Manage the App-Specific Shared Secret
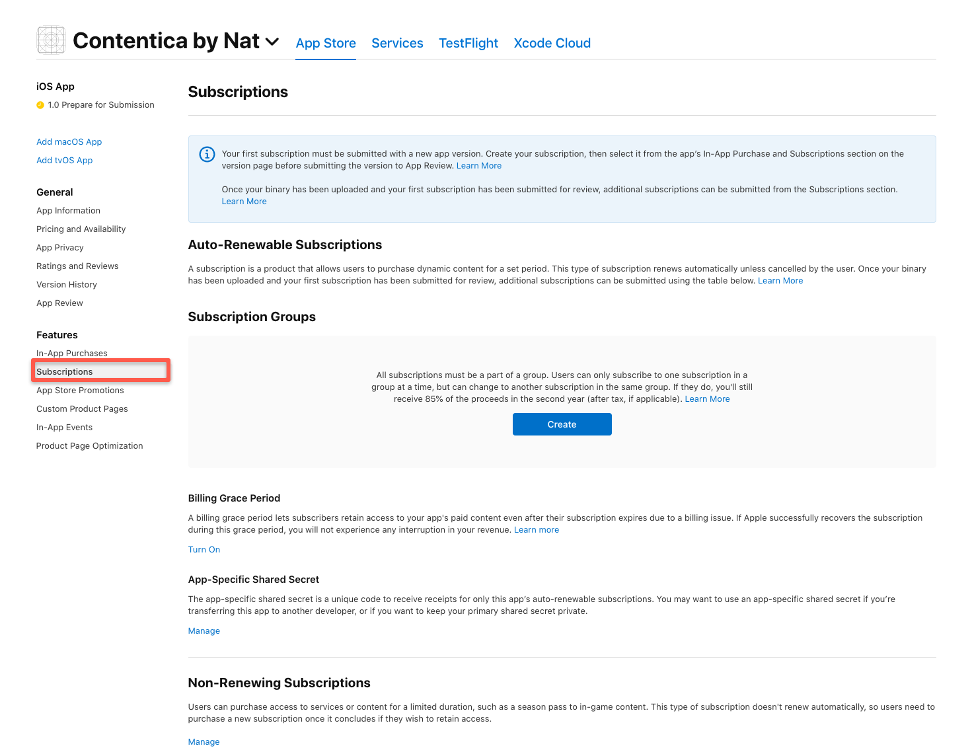970x756 pixels. [204, 631]
